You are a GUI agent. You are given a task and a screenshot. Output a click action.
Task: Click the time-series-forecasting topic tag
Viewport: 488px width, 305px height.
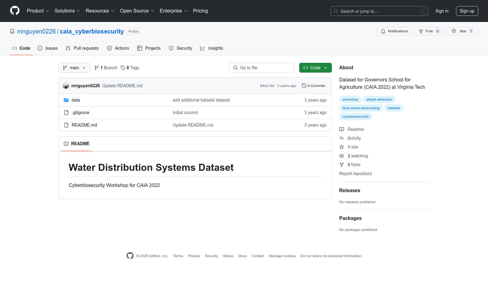pos(361,108)
